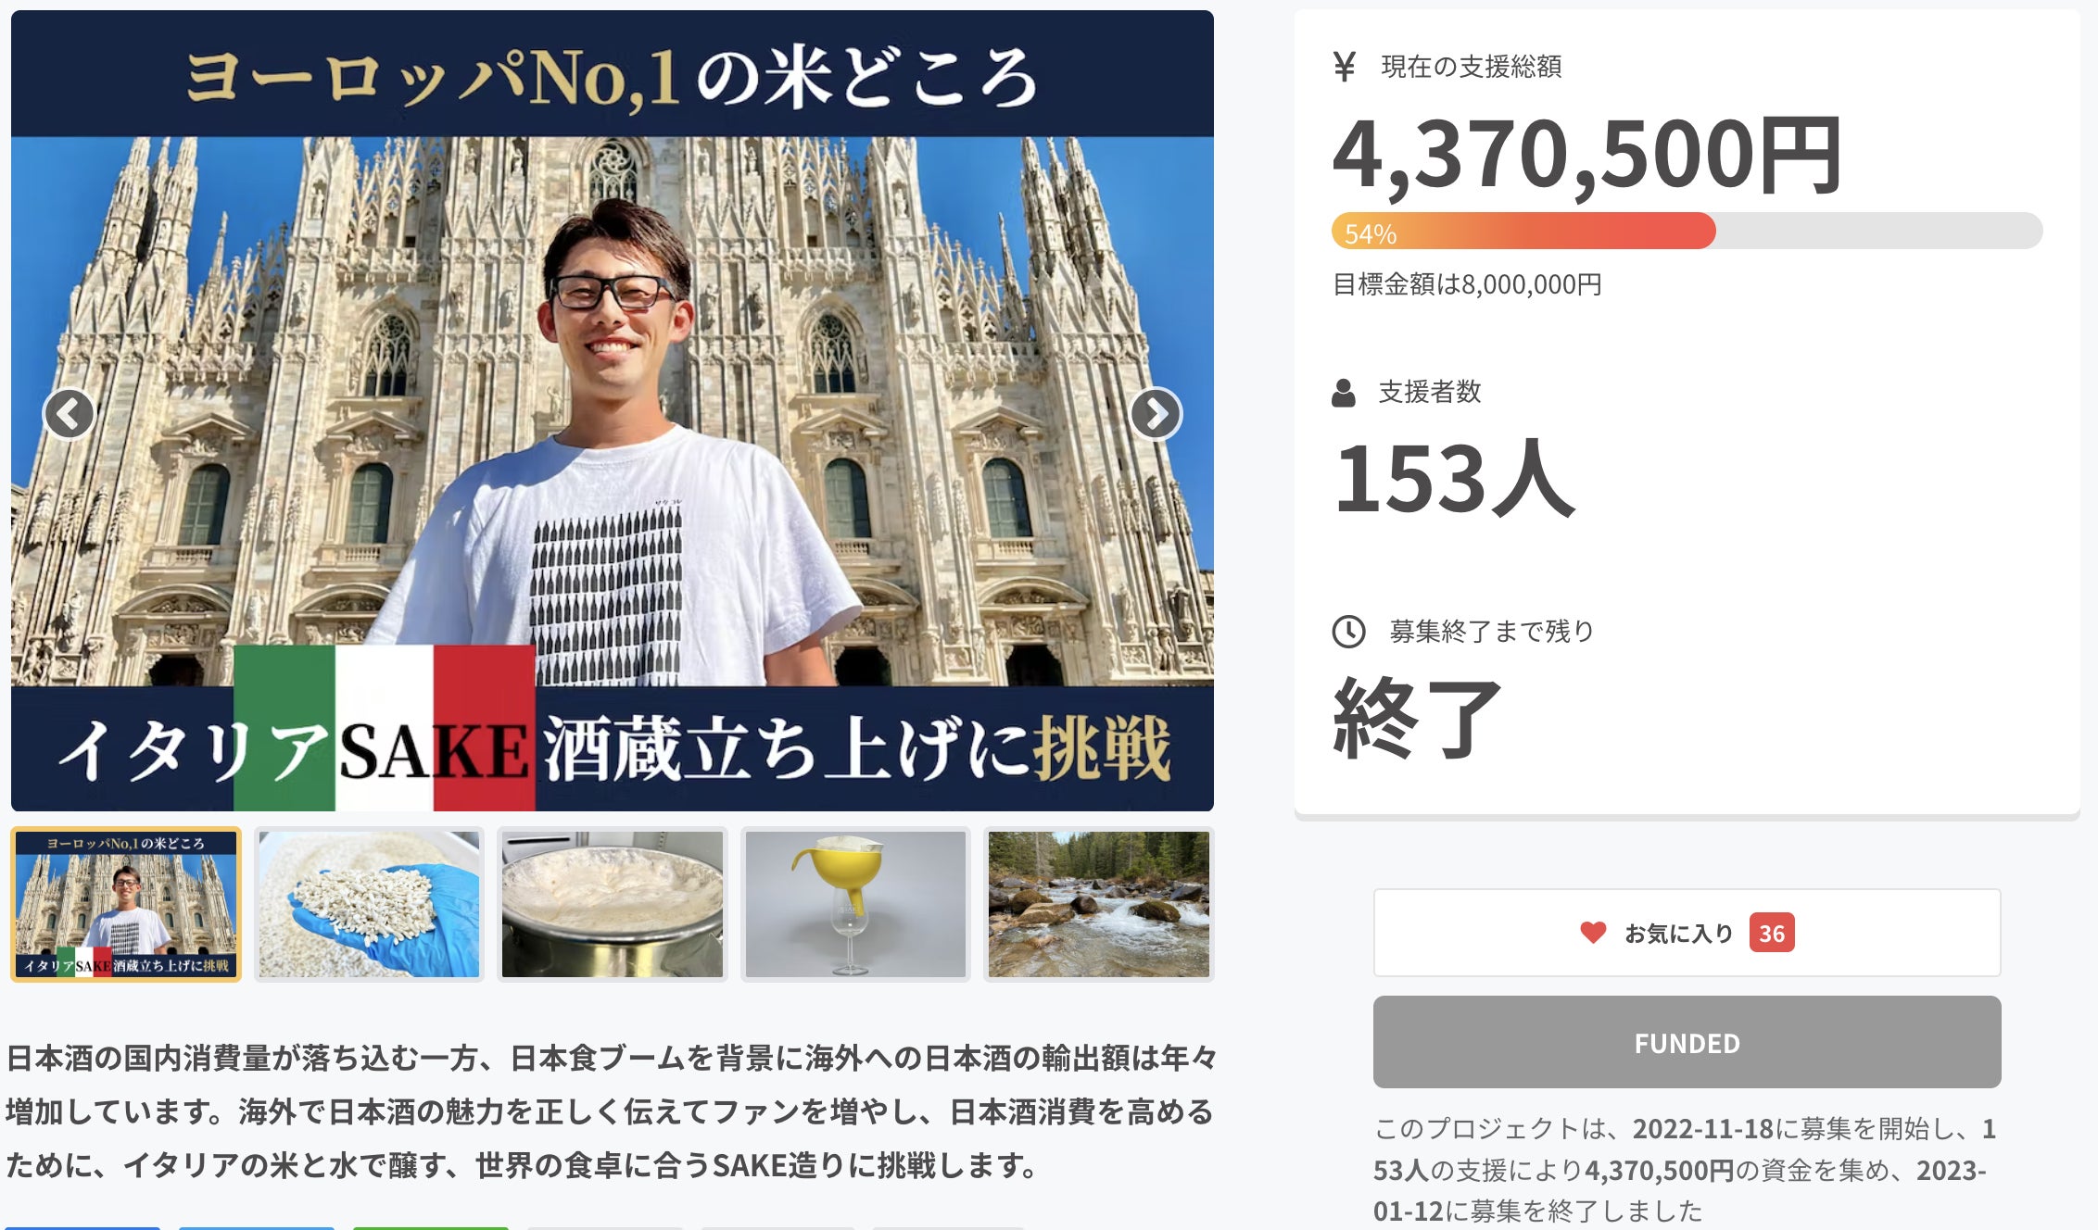Select the rice in blue glove thumbnail
This screenshot has width=2098, height=1230.
tap(369, 904)
